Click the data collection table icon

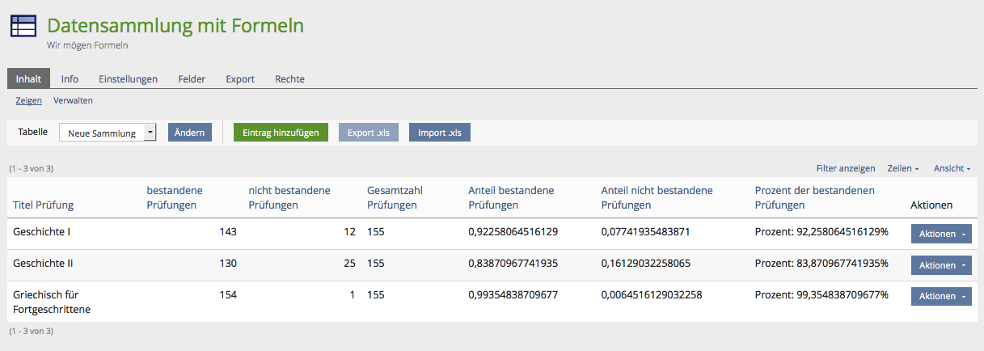(23, 26)
